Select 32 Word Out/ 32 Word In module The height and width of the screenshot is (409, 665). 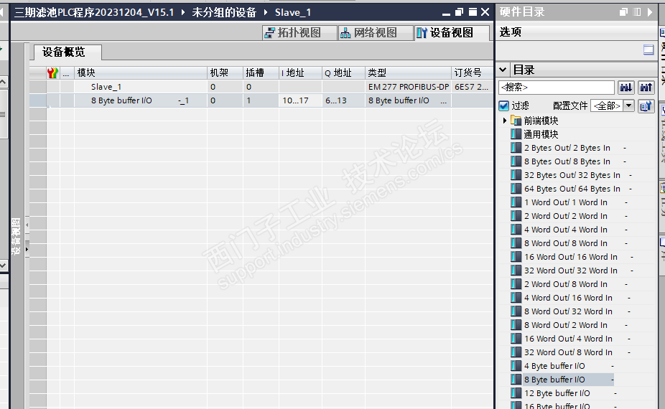click(571, 271)
